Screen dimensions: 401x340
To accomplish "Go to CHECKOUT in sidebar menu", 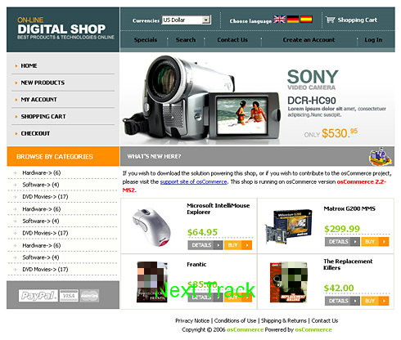I will (x=35, y=133).
